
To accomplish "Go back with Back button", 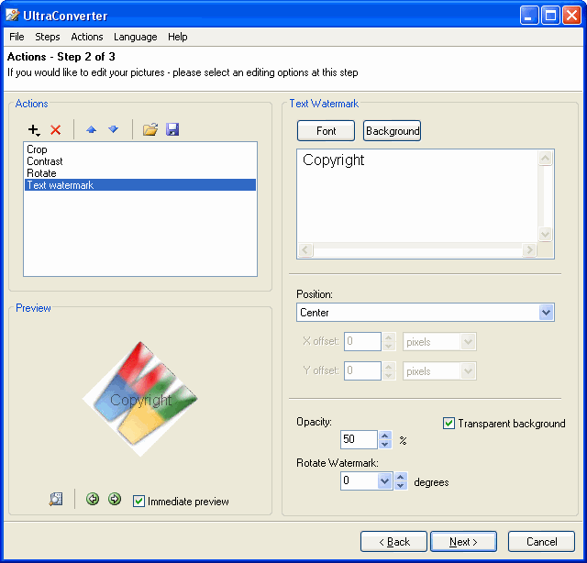I will 393,541.
